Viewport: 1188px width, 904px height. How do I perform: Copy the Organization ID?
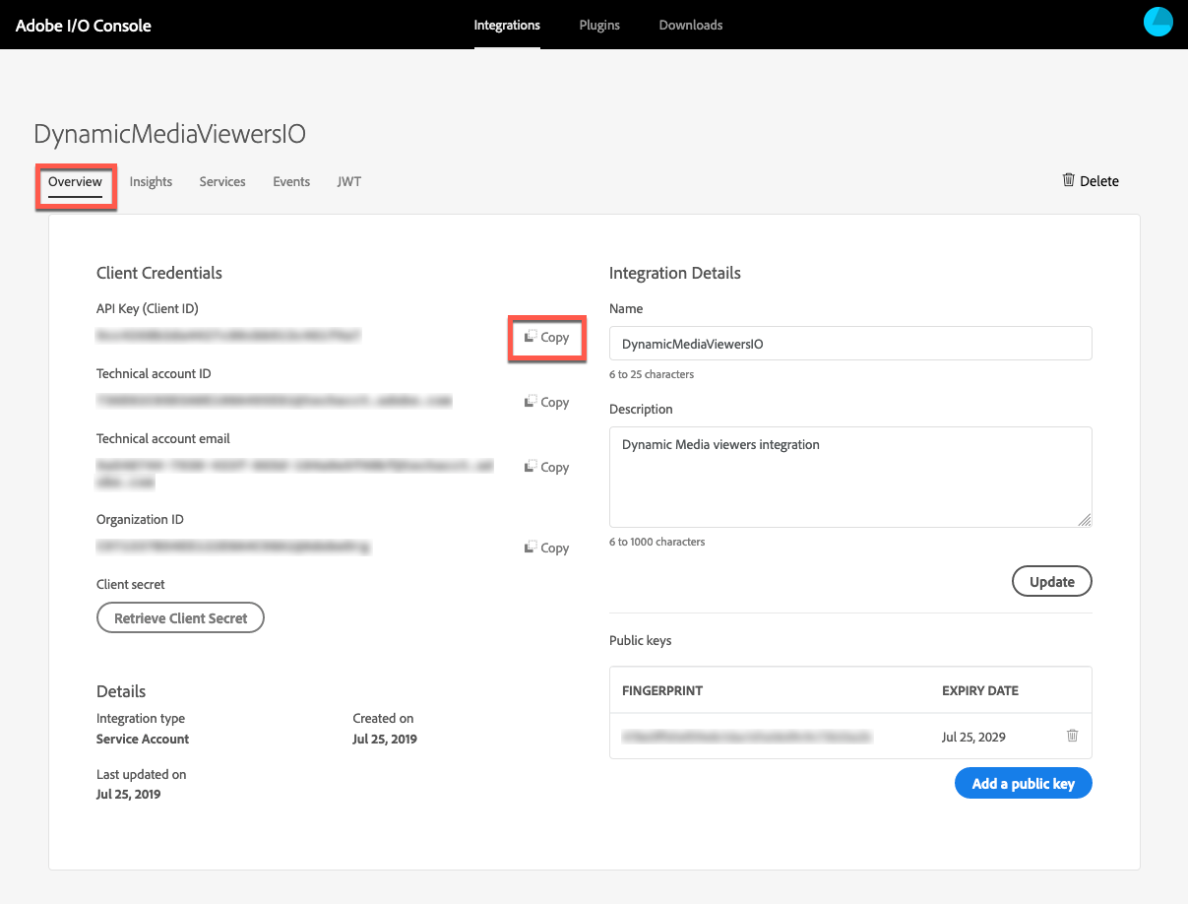click(x=547, y=548)
